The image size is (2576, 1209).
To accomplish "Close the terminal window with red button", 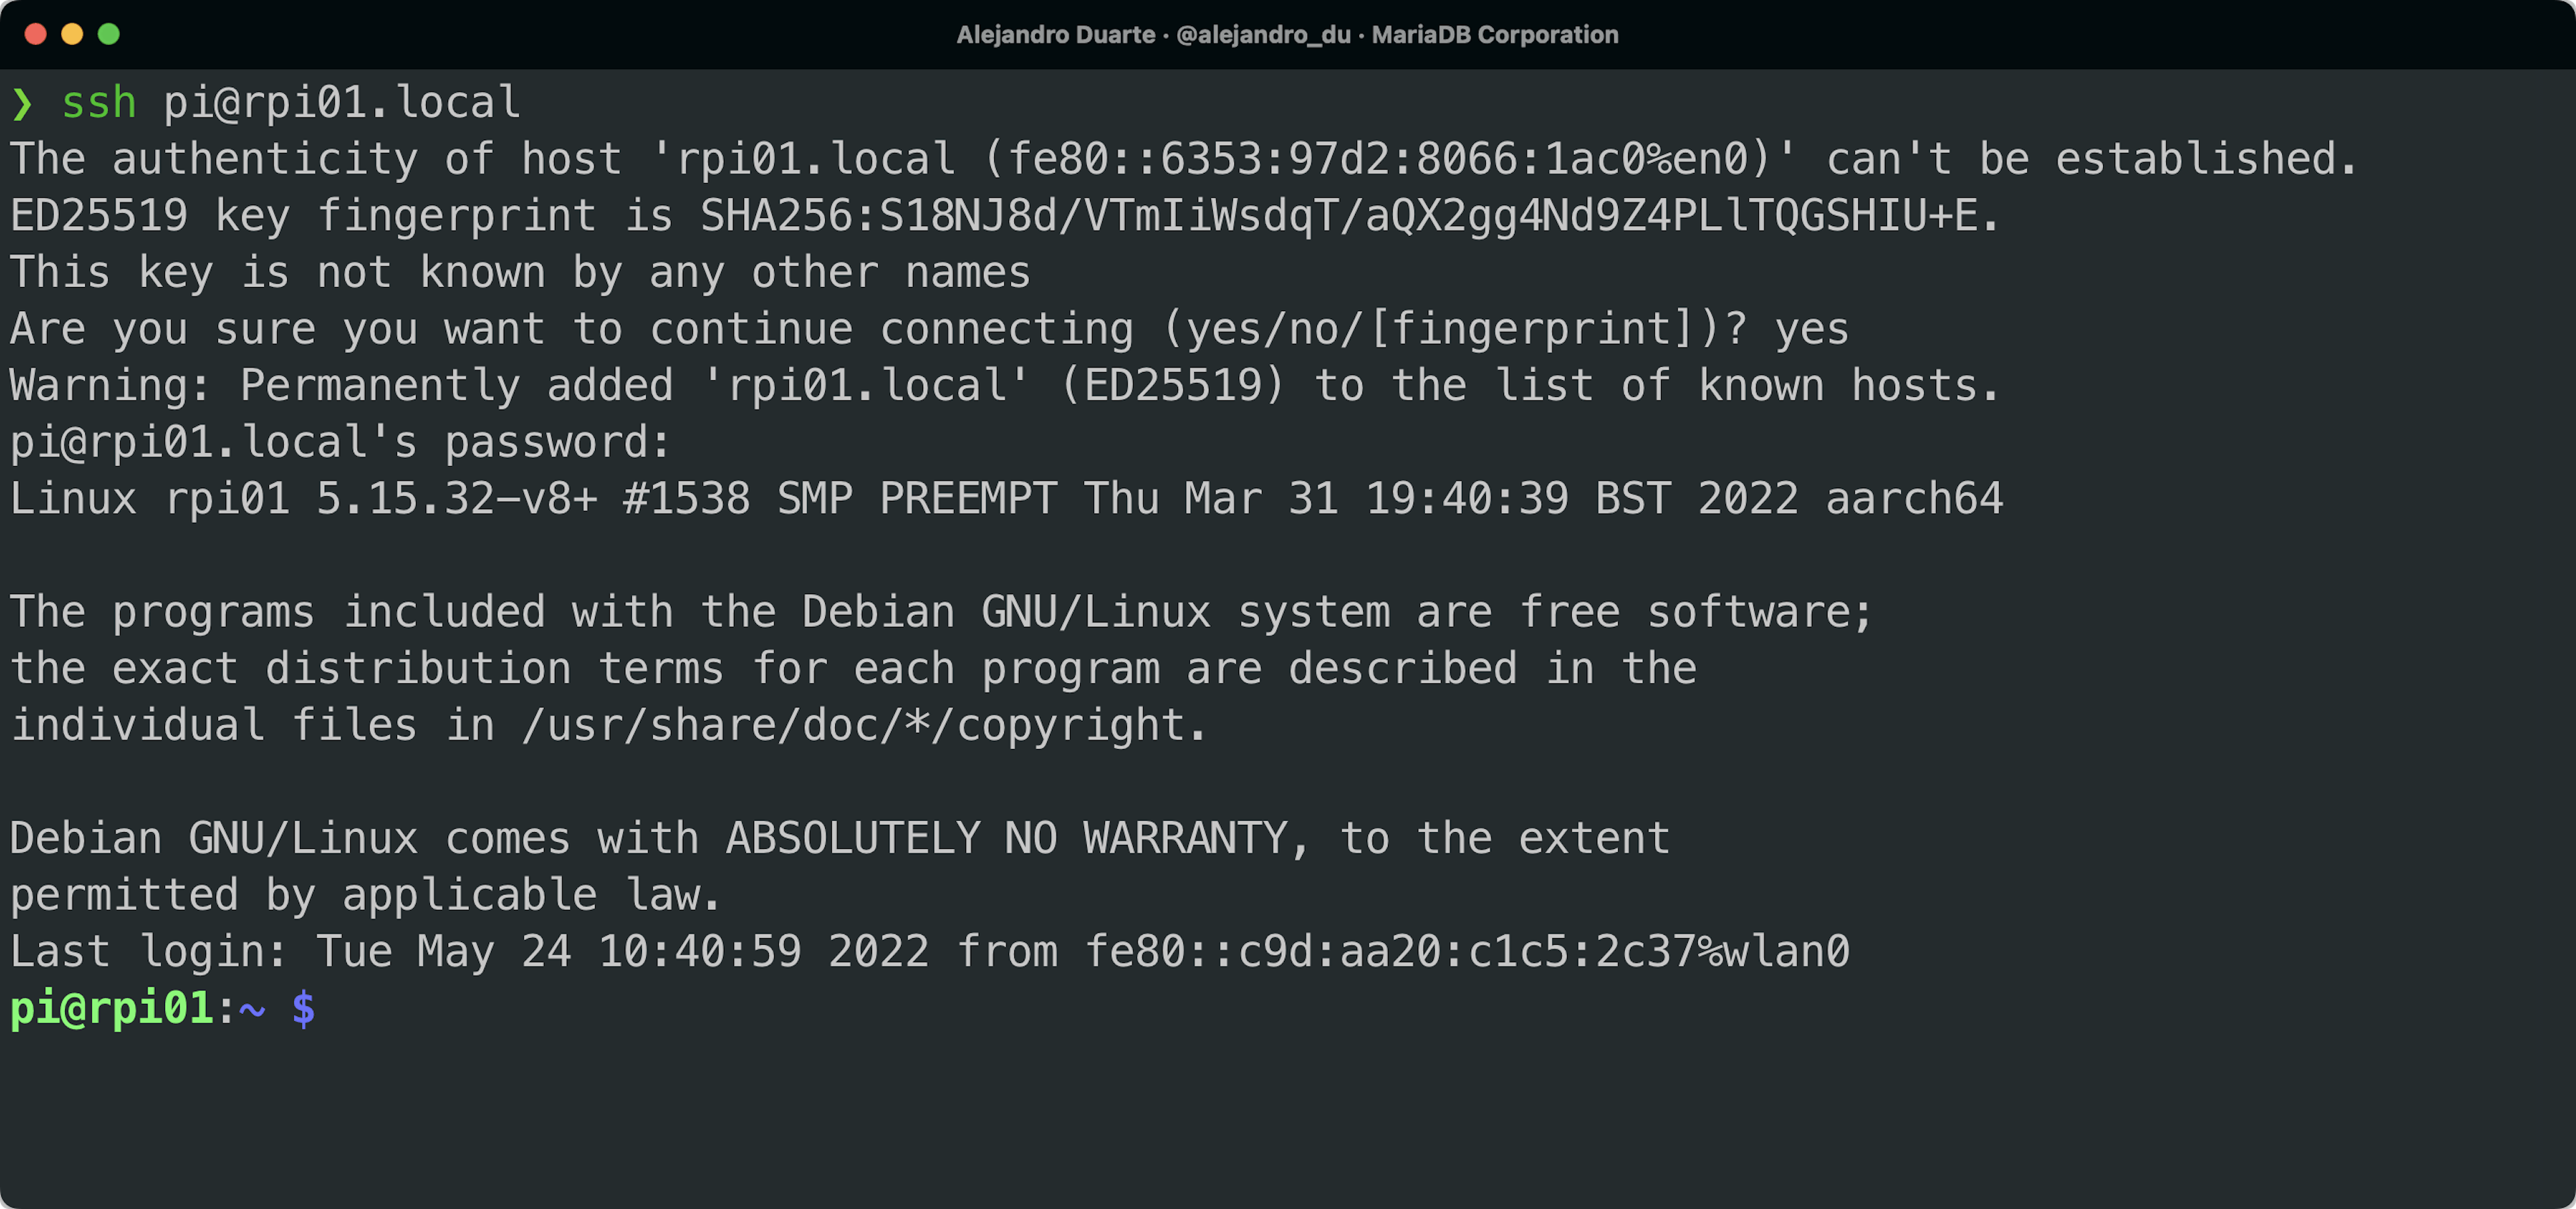I will [35, 34].
